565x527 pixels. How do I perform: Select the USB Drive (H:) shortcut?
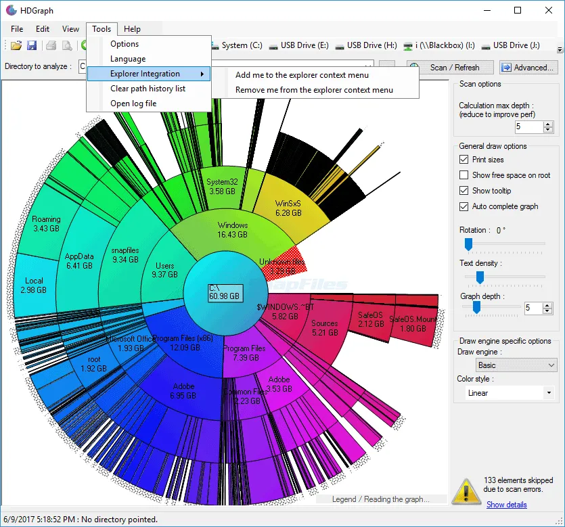tap(367, 45)
